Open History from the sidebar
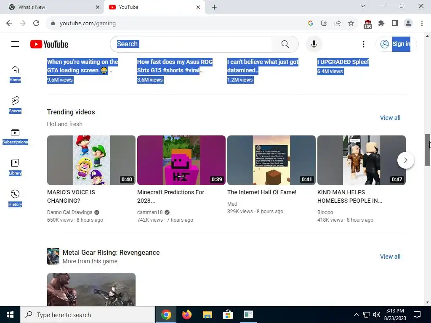Screen dimensions: 431x323 15,198
